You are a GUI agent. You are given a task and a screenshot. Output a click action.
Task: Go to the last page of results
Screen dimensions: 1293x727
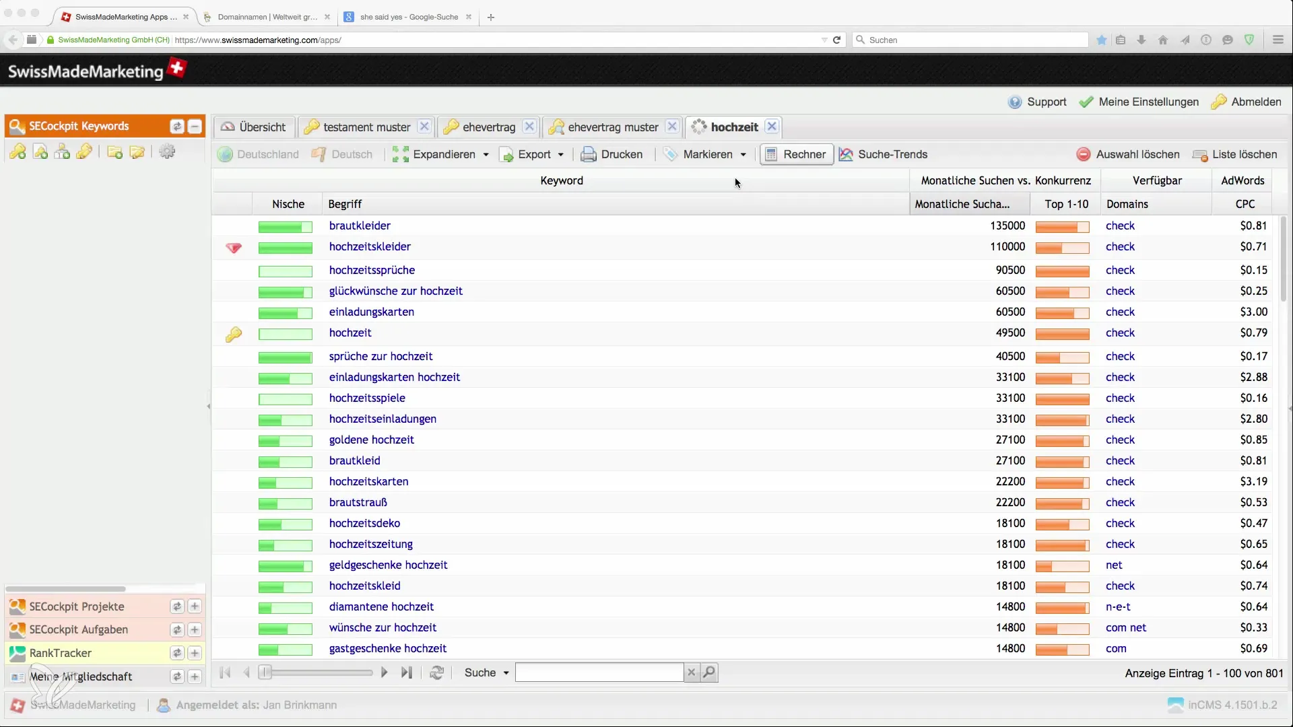pyautogui.click(x=406, y=672)
